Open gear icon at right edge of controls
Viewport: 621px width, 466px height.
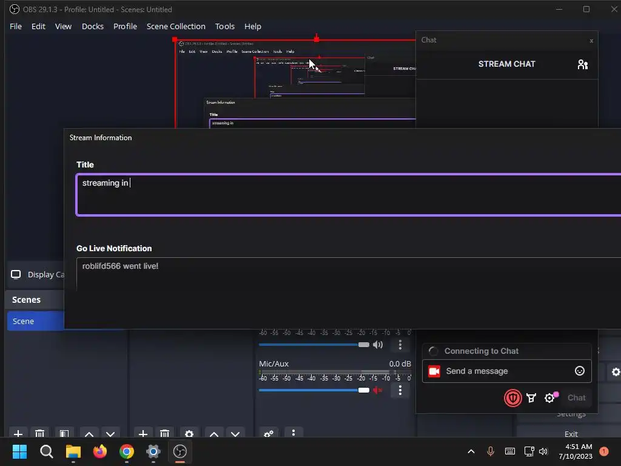[x=615, y=372]
